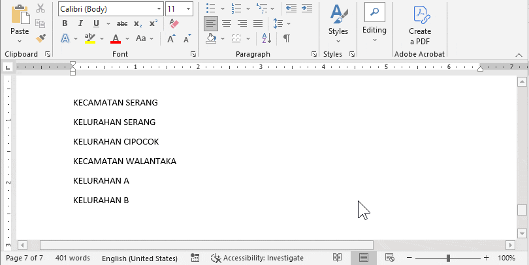
Task: Apply the red font color
Action: 116,38
